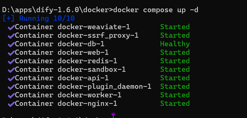Click the Started status for docker-weaviate-1
247x118 pixels.
point(175,27)
